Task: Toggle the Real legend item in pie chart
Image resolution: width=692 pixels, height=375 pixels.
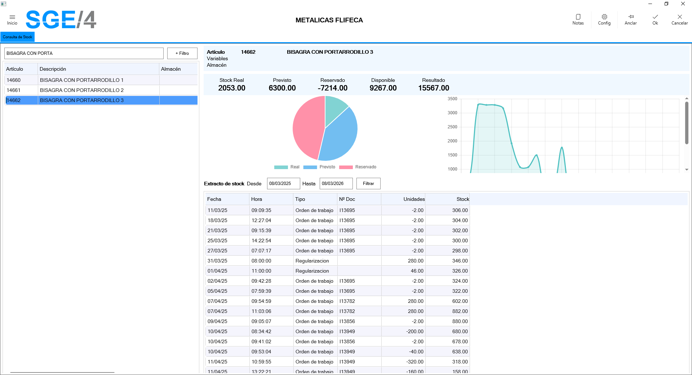Action: click(287, 167)
